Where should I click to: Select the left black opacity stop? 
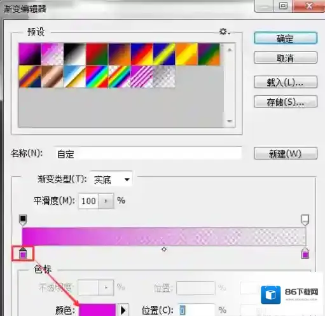pyautogui.click(x=23, y=220)
